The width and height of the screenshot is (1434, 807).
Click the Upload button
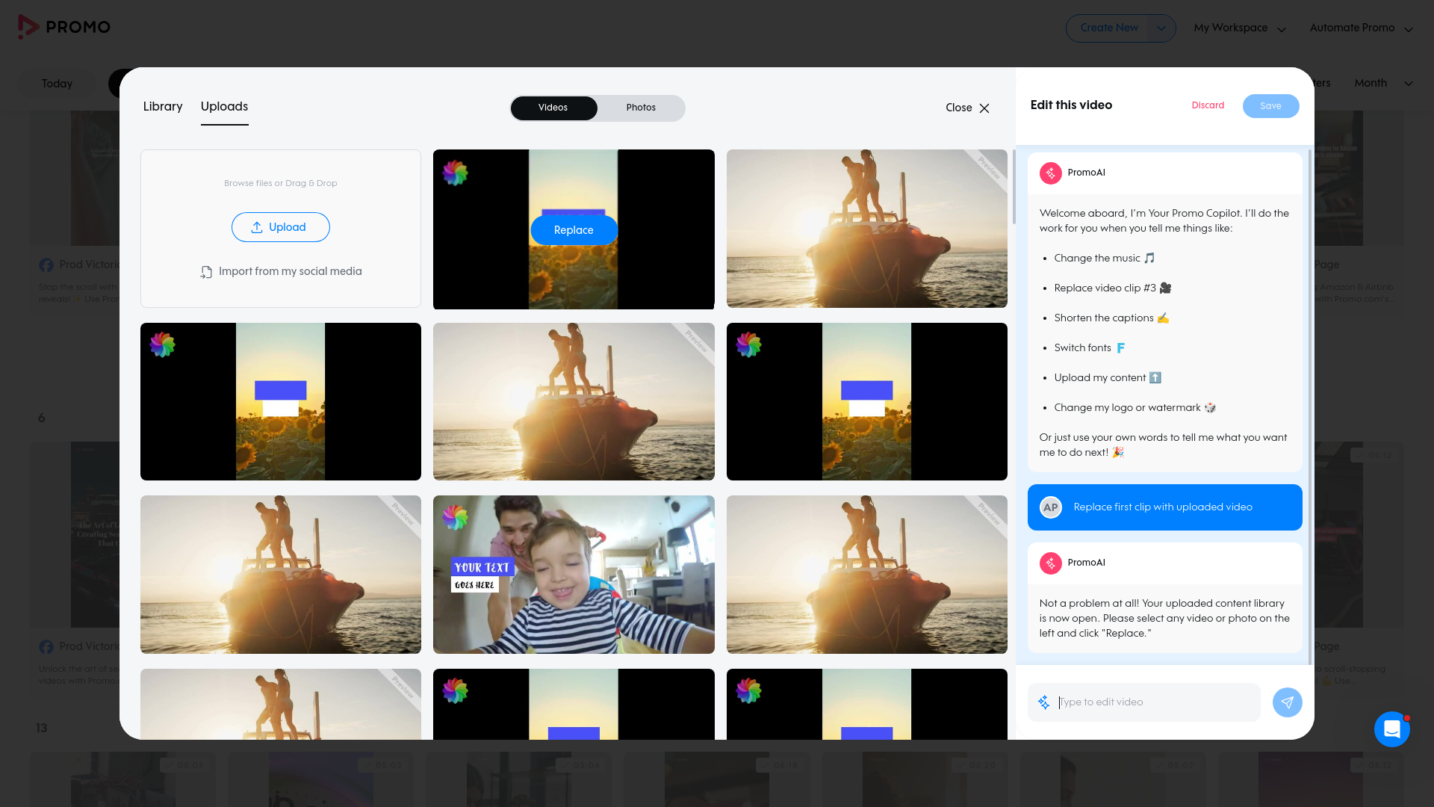(x=280, y=227)
